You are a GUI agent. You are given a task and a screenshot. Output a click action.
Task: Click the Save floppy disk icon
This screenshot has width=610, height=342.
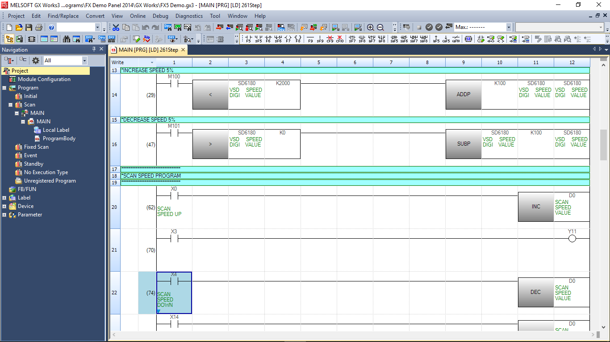click(x=29, y=27)
